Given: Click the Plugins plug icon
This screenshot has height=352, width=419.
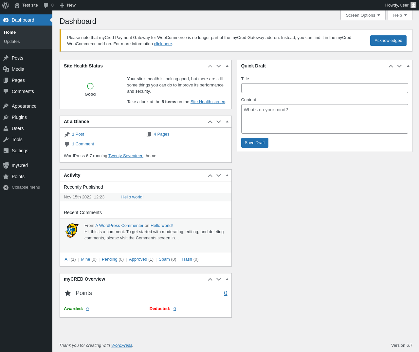Looking at the screenshot, I should [x=6, y=117].
